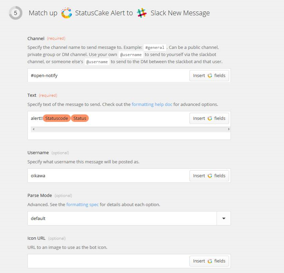Click the Channel field containing #open-notify
284x273 pixels.
pos(108,75)
